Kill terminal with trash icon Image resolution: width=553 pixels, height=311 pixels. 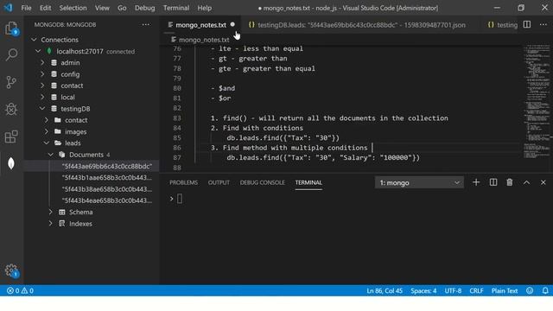coord(510,182)
